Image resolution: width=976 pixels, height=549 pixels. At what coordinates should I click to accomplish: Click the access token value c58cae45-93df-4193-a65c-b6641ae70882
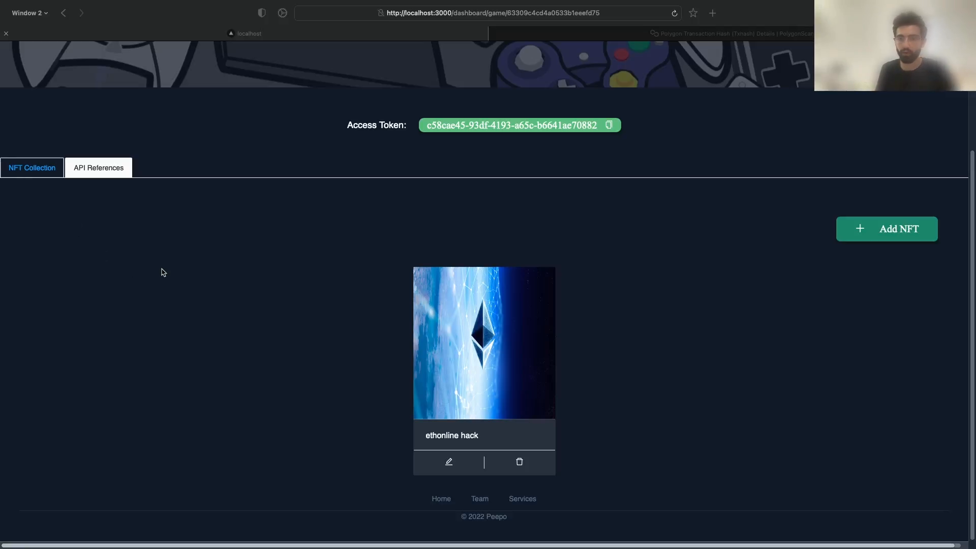(x=512, y=126)
